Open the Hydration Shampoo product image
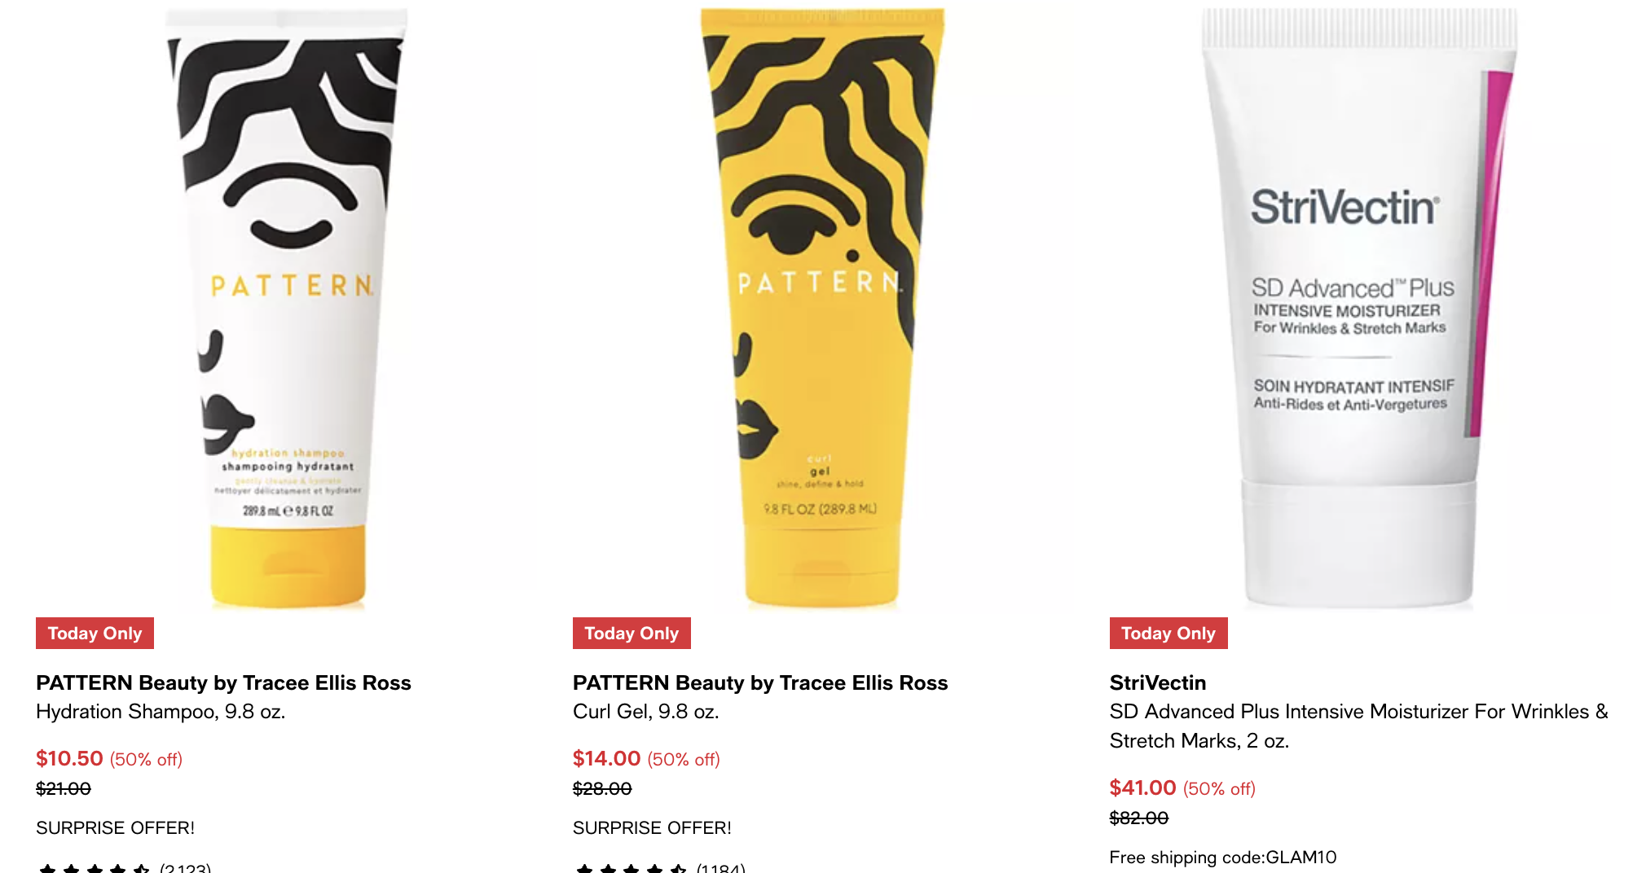 pos(287,308)
